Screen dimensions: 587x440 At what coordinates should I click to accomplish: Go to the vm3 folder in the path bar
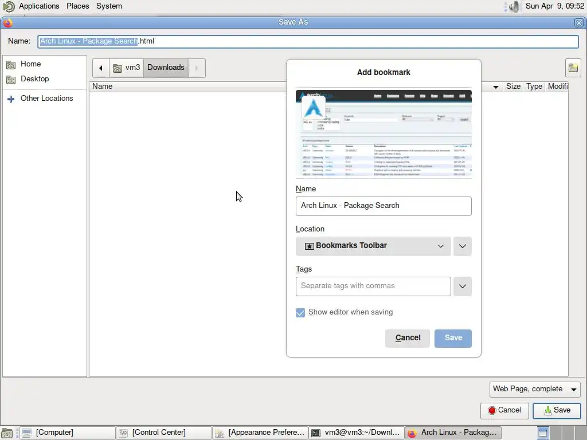127,68
